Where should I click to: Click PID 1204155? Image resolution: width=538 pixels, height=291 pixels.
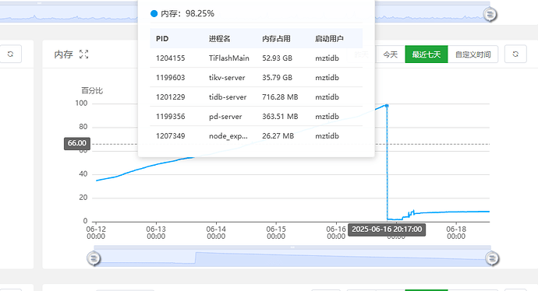point(170,58)
